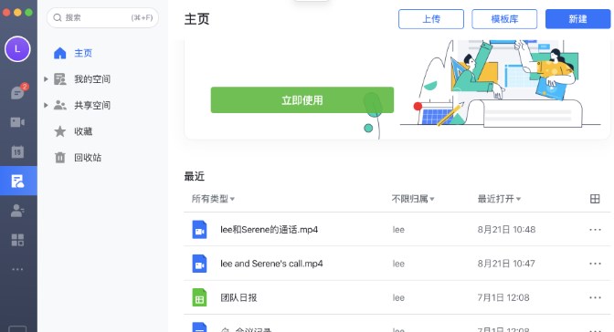Open file lee and Serene's call.mp4
The height and width of the screenshot is (332, 614).
tap(271, 264)
